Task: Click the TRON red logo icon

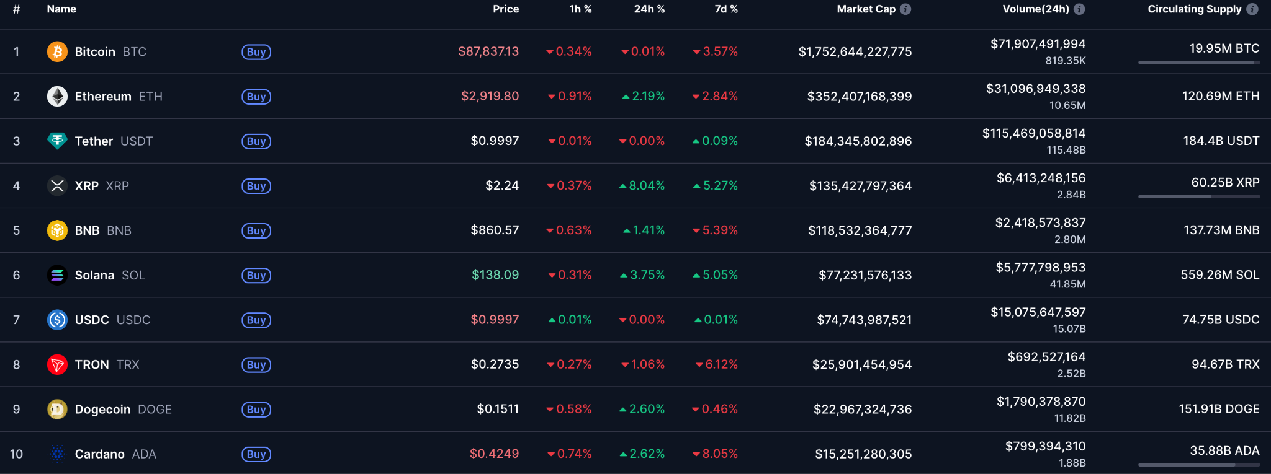Action: [57, 364]
